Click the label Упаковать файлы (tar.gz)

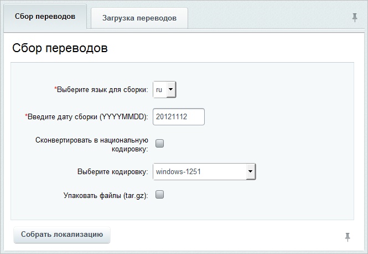pos(106,195)
